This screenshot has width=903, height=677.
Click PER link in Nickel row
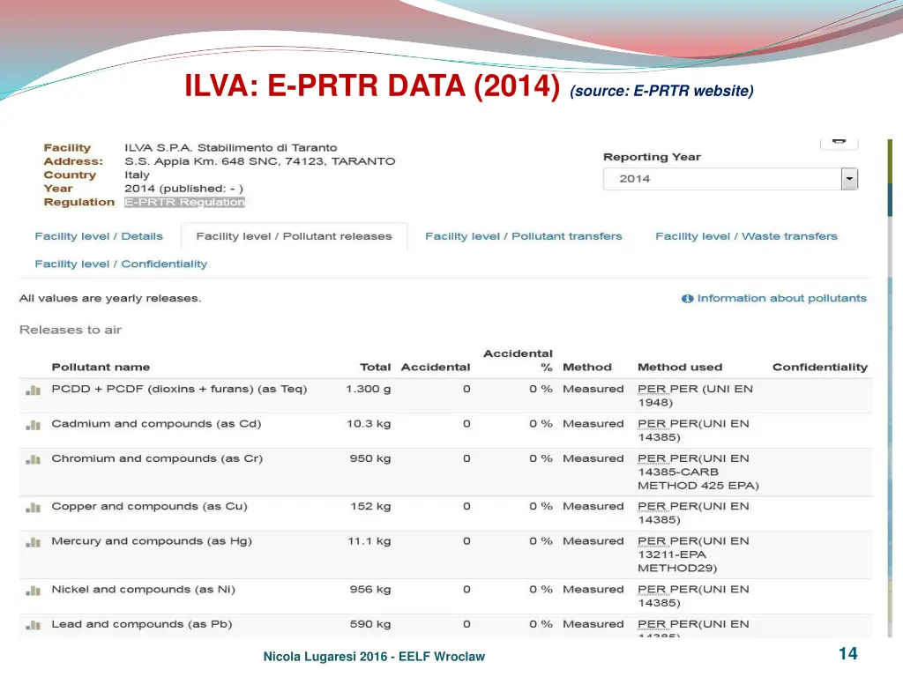(x=652, y=590)
